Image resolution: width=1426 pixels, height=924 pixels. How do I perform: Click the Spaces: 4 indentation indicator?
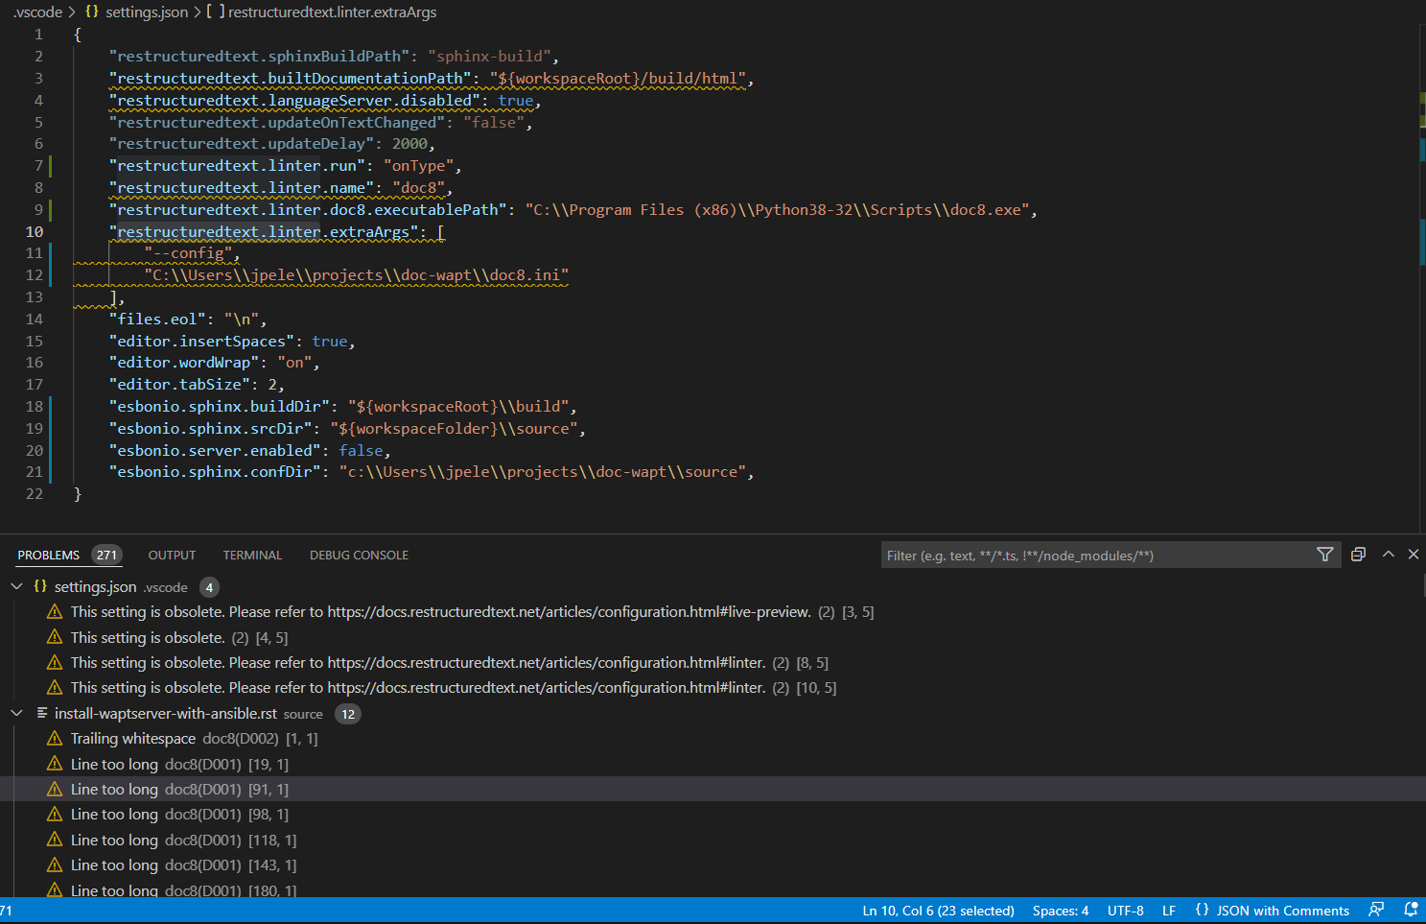click(x=1060, y=910)
